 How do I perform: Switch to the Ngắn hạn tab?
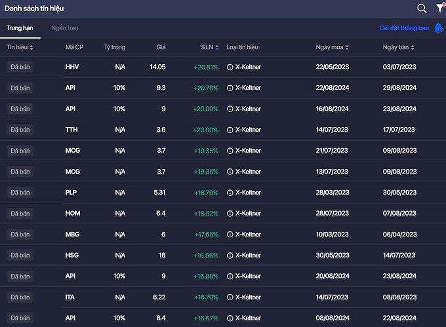coord(64,28)
